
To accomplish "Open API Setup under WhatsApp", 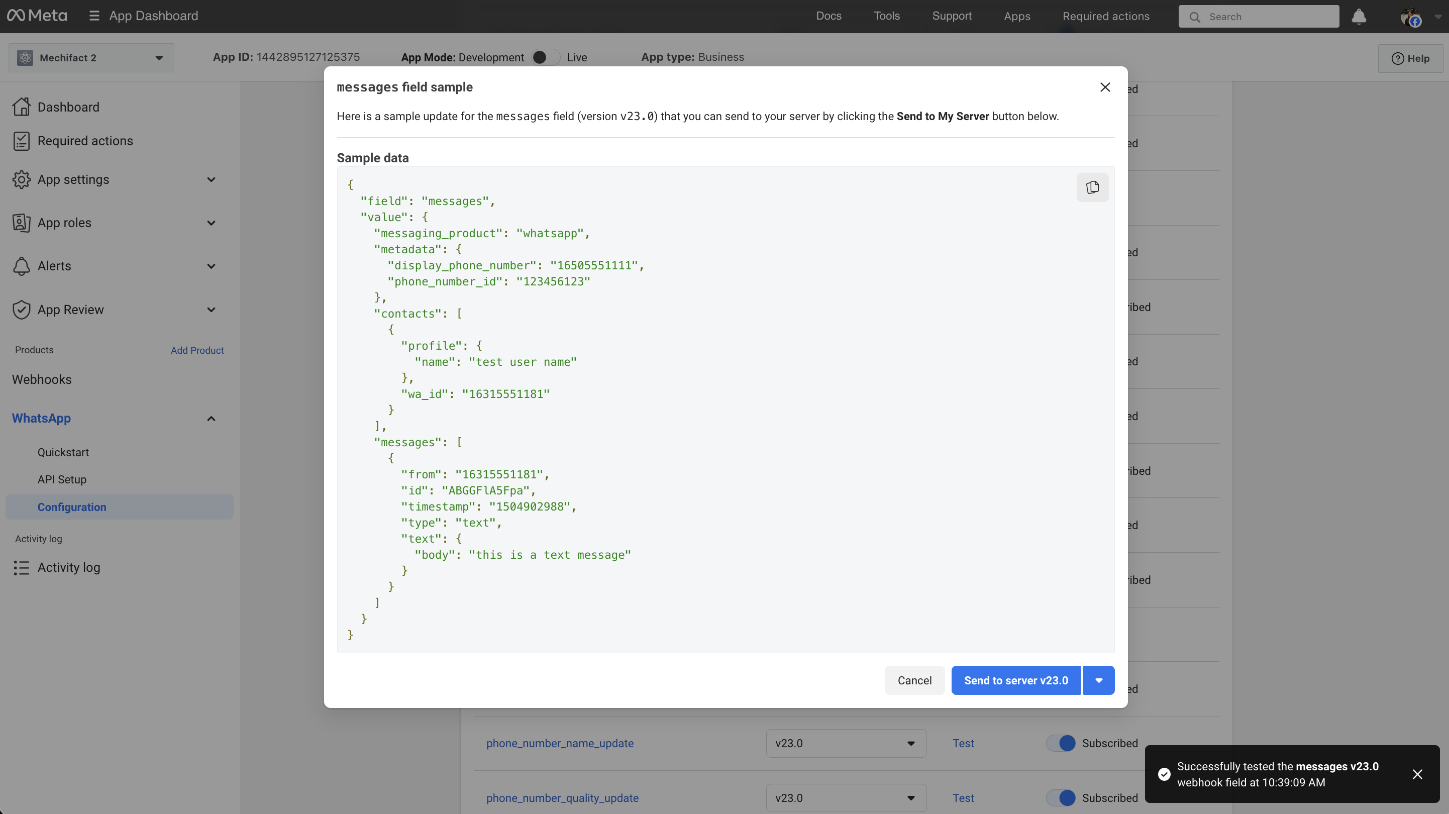I will [x=62, y=479].
